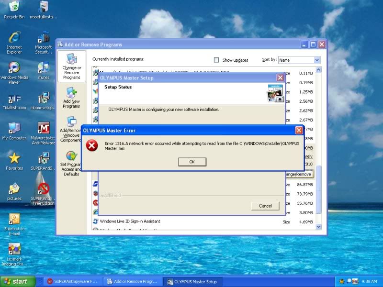Click the program list scrollbar thumb

[x=318, y=189]
